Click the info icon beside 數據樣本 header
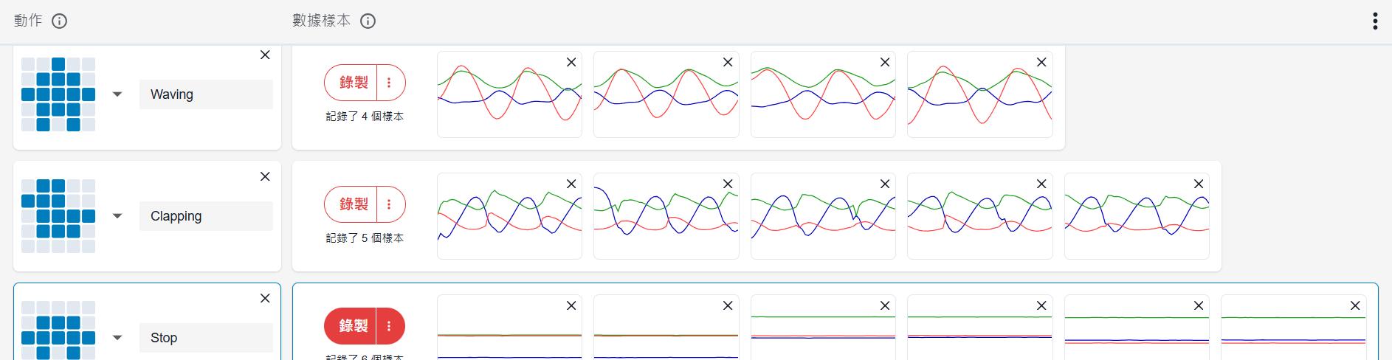1392x360 pixels. 368,21
